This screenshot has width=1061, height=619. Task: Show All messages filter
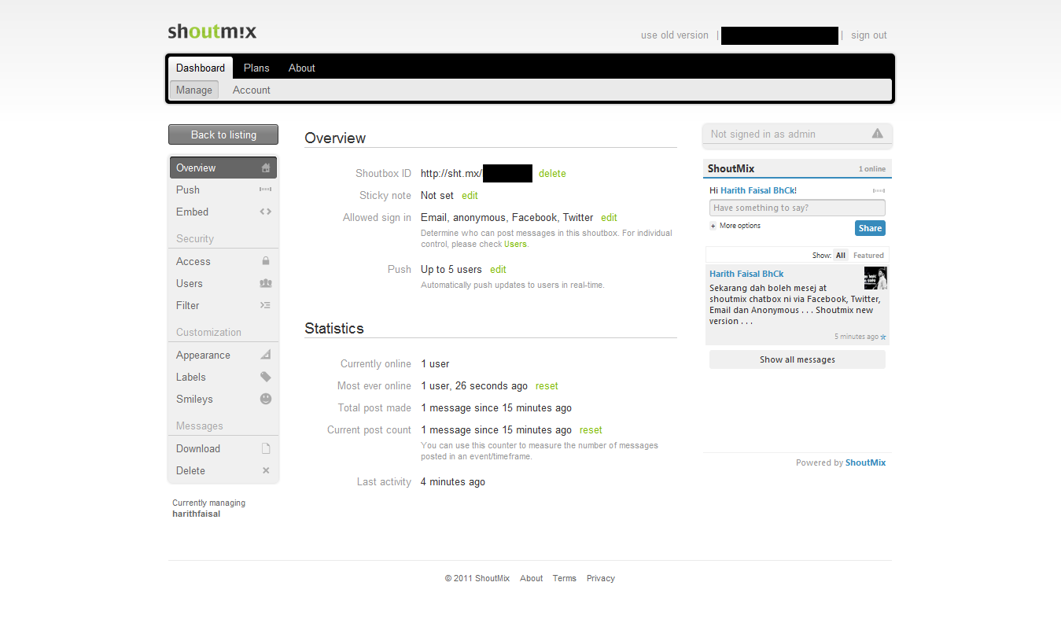click(x=841, y=255)
